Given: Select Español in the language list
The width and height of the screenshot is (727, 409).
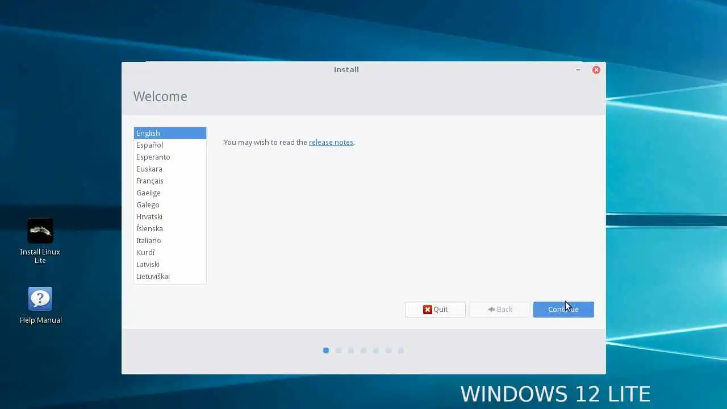Looking at the screenshot, I should pos(170,145).
